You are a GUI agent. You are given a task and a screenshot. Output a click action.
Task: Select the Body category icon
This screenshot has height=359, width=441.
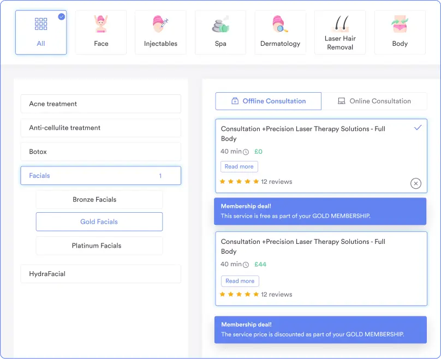pyautogui.click(x=400, y=25)
